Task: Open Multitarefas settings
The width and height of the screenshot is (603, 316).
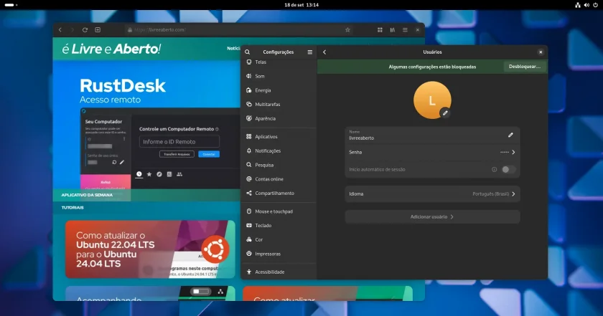Action: click(279, 104)
